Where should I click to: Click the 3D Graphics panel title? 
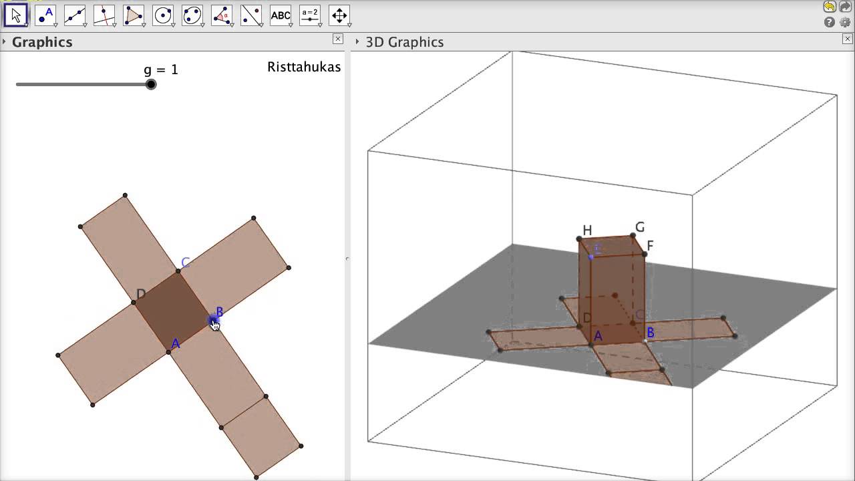(405, 41)
